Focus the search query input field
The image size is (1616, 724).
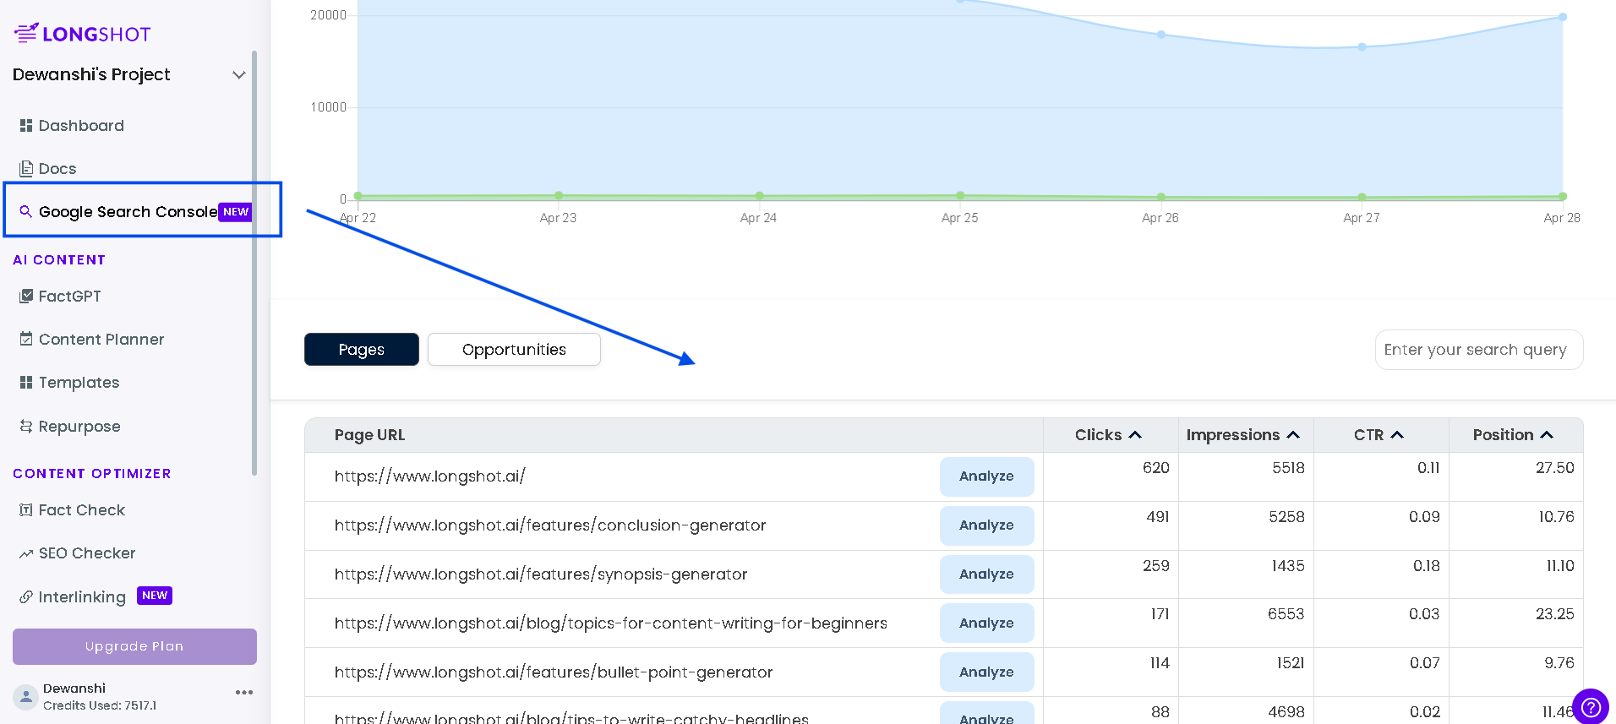pos(1479,350)
